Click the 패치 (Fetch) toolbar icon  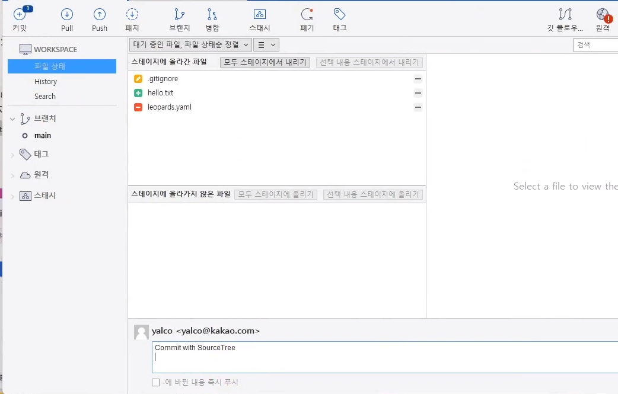tap(132, 15)
